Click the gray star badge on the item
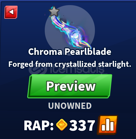Viewport: 136px width, 139px height. coord(54,11)
